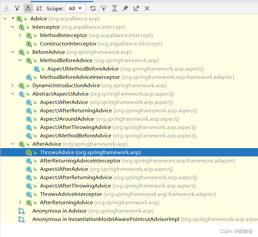Click the abstract class icon beside AbstractAspectJAdvice
This screenshot has width=258, height=237.
coord(21,94)
